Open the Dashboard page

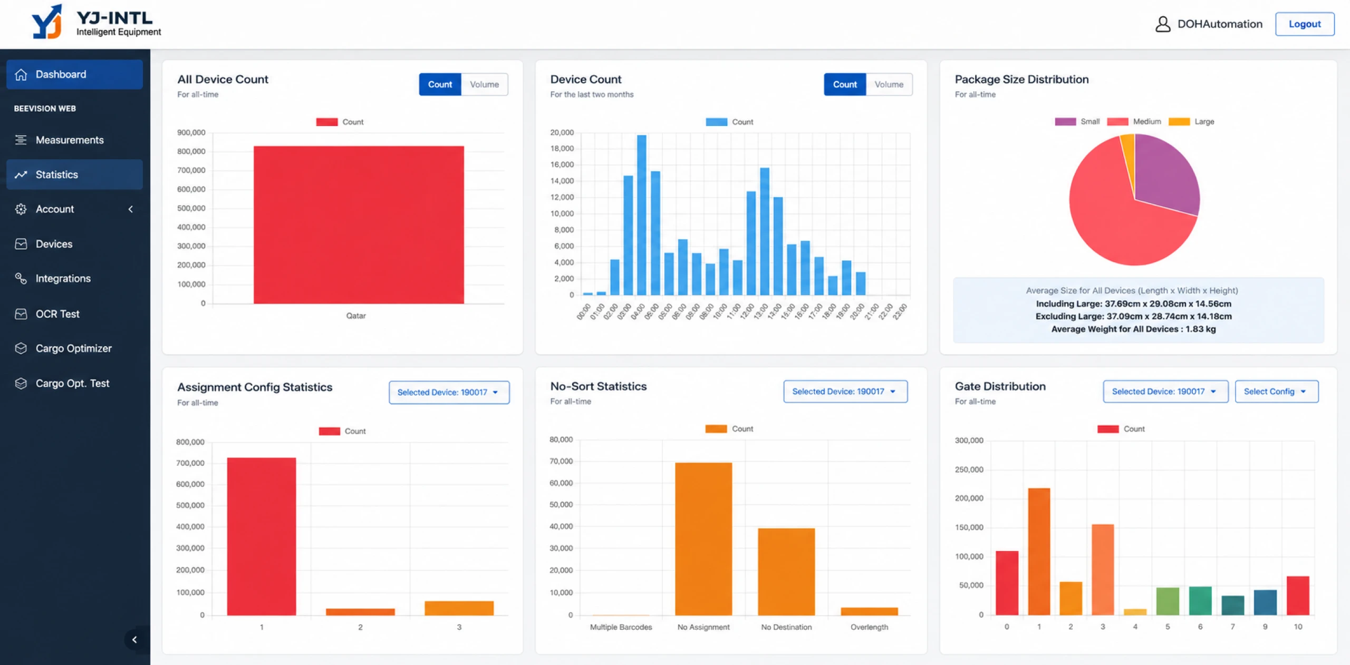[x=74, y=74]
